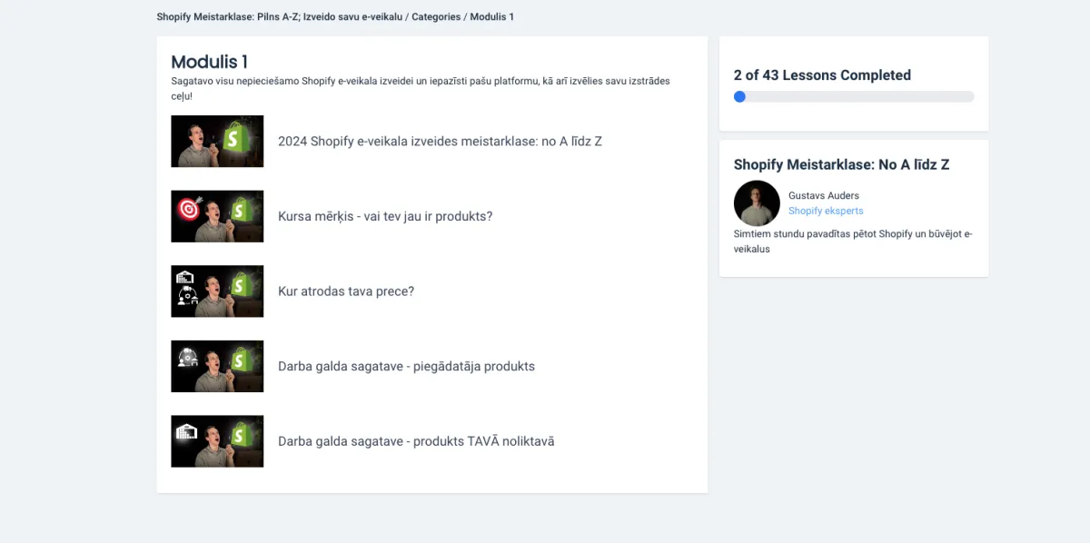Screen dimensions: 1090x543
Task: Click instructor name 'Gustavs Auders'
Action: [824, 195]
